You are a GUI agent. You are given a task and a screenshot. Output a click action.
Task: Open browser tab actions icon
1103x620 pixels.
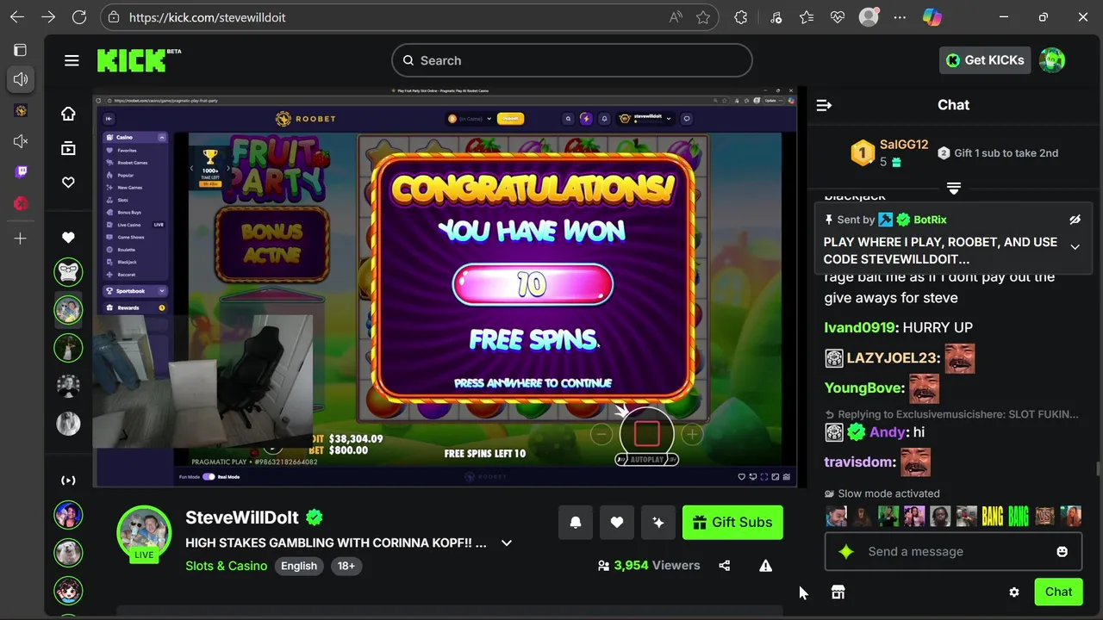pyautogui.click(x=21, y=50)
